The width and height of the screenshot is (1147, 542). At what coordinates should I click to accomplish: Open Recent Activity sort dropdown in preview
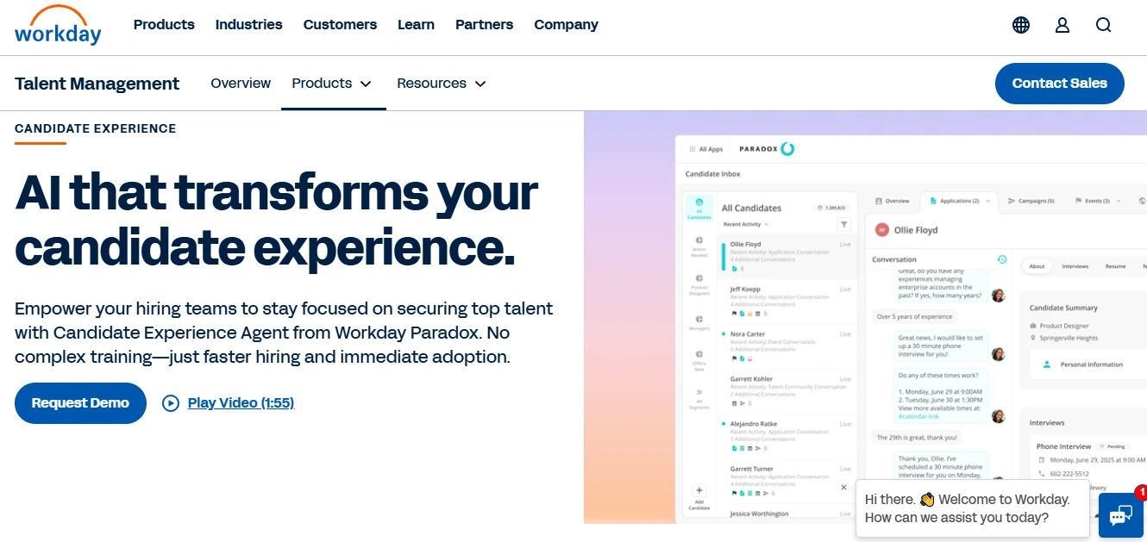746,224
